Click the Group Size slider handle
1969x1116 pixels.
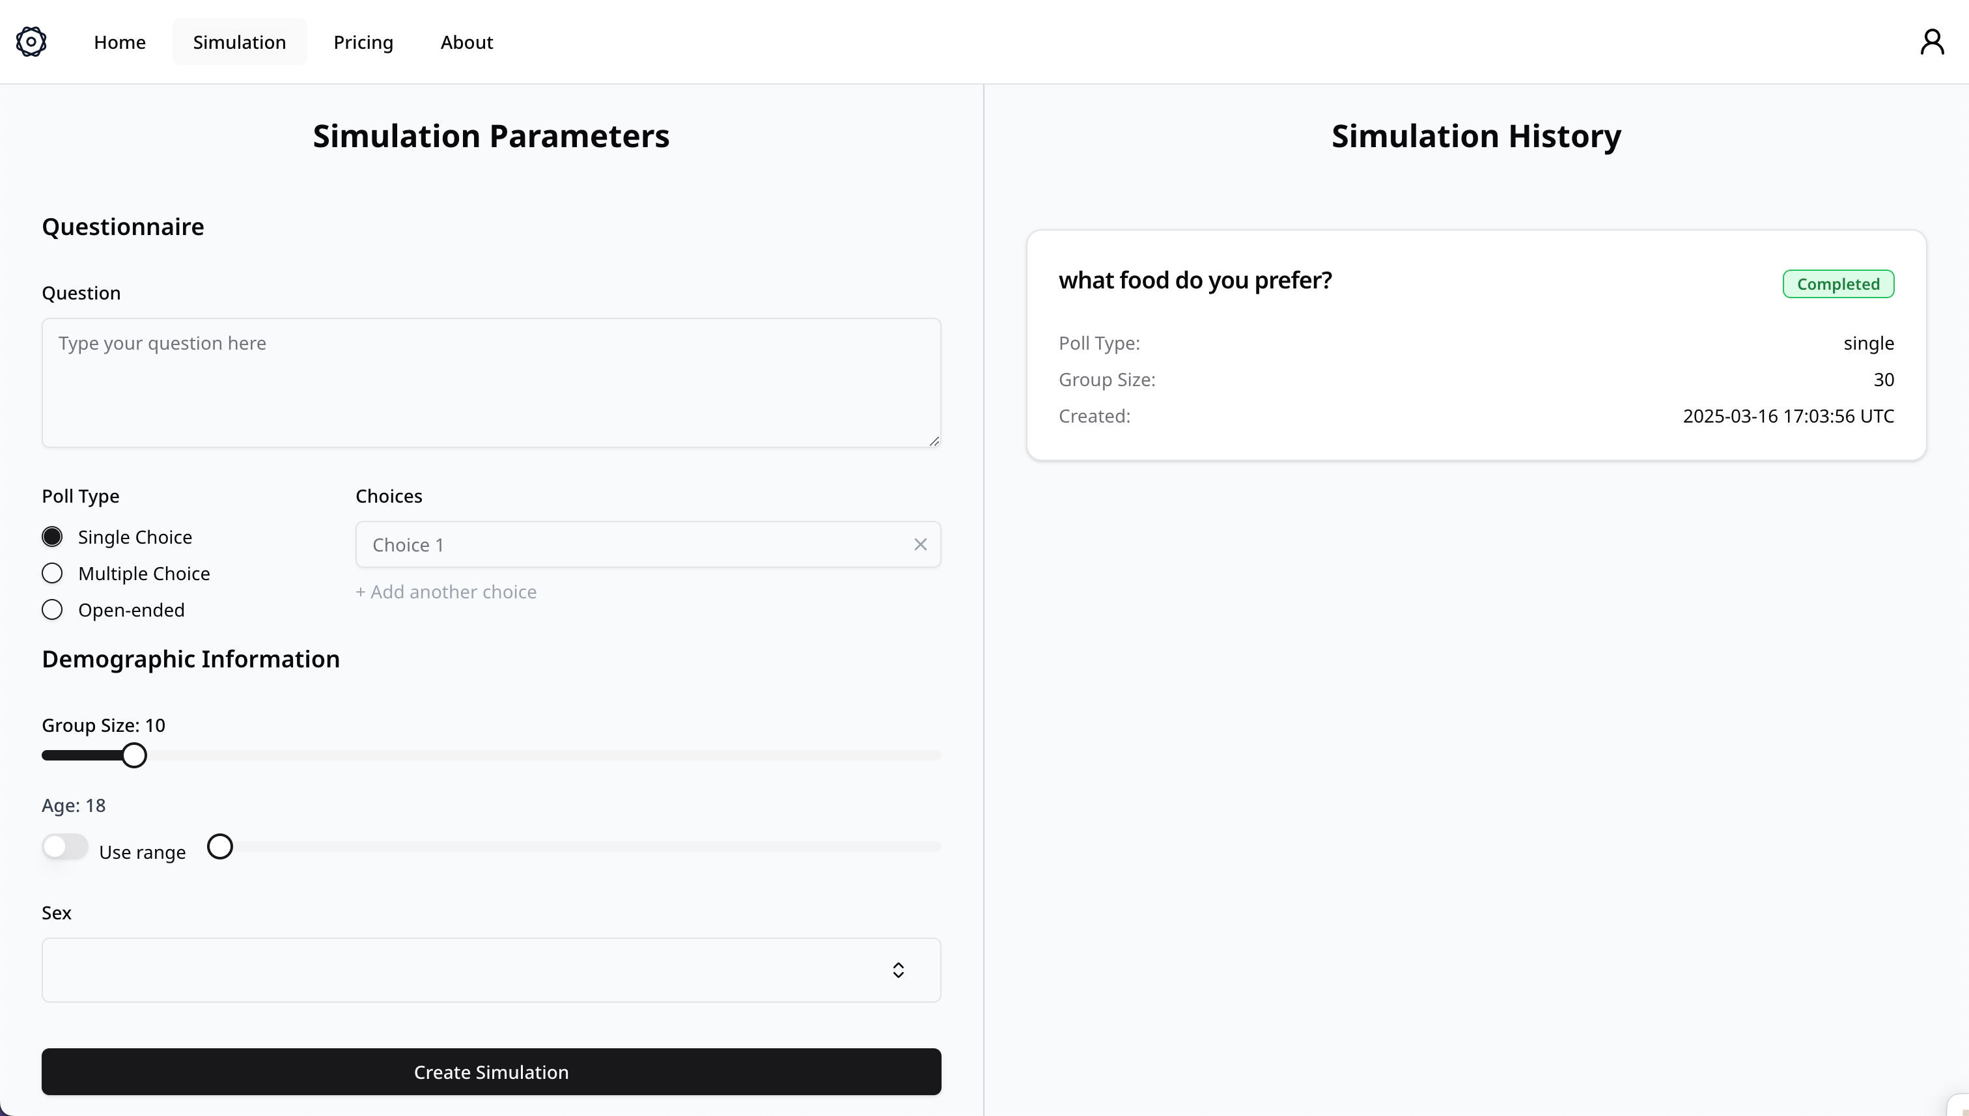pos(134,755)
